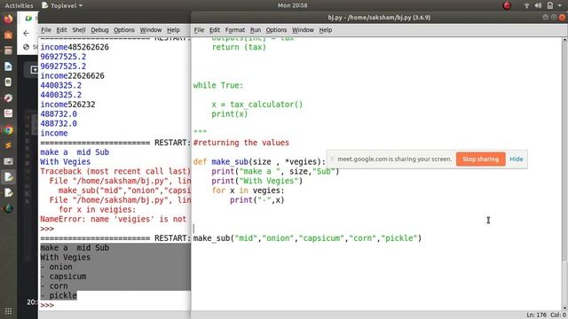Click the '- capsicum' output line

pos(63,276)
